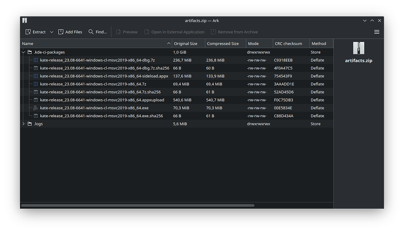Viewport: 404px width, 232px height.
Task: Click the titlebar chevron-down control
Action: 365,20
